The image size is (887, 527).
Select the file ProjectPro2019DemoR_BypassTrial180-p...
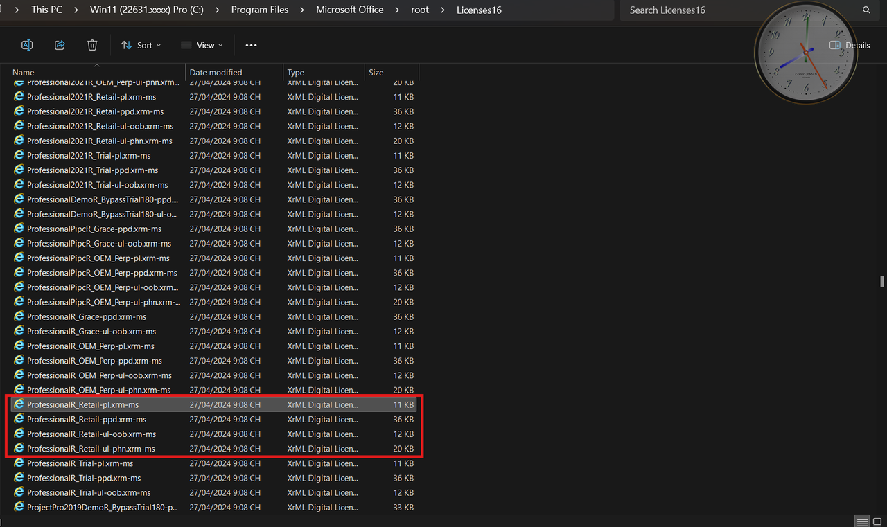(x=213, y=508)
